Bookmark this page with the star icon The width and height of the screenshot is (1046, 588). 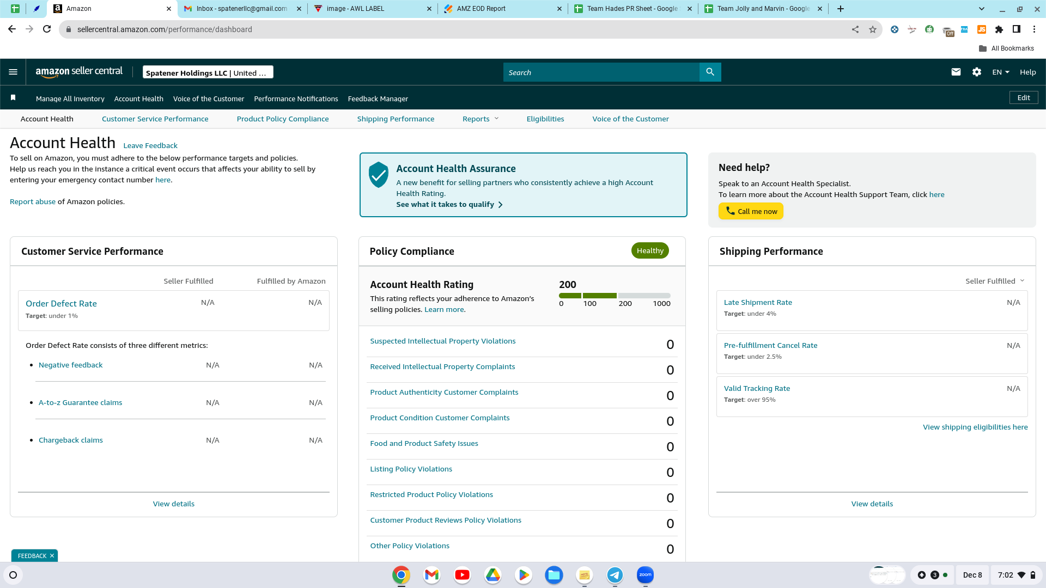pos(873,29)
